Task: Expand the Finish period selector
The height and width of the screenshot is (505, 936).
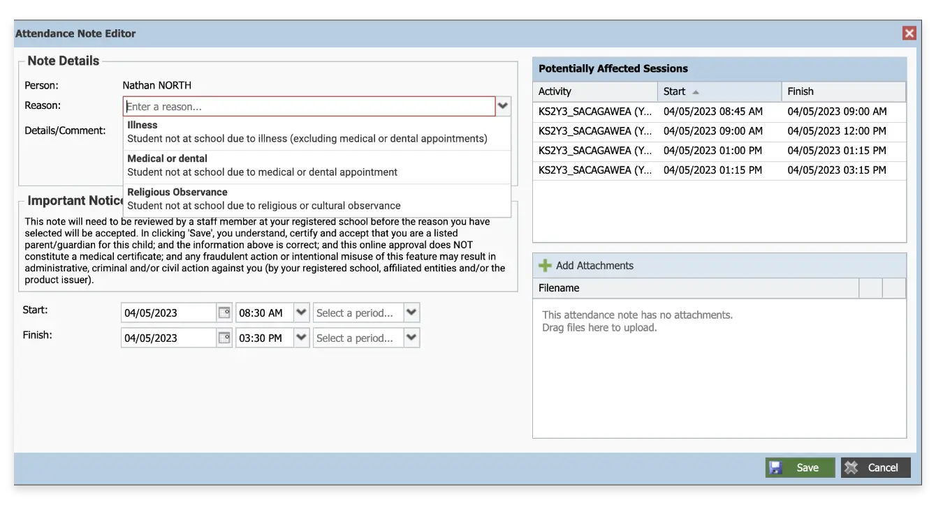Action: pyautogui.click(x=411, y=338)
